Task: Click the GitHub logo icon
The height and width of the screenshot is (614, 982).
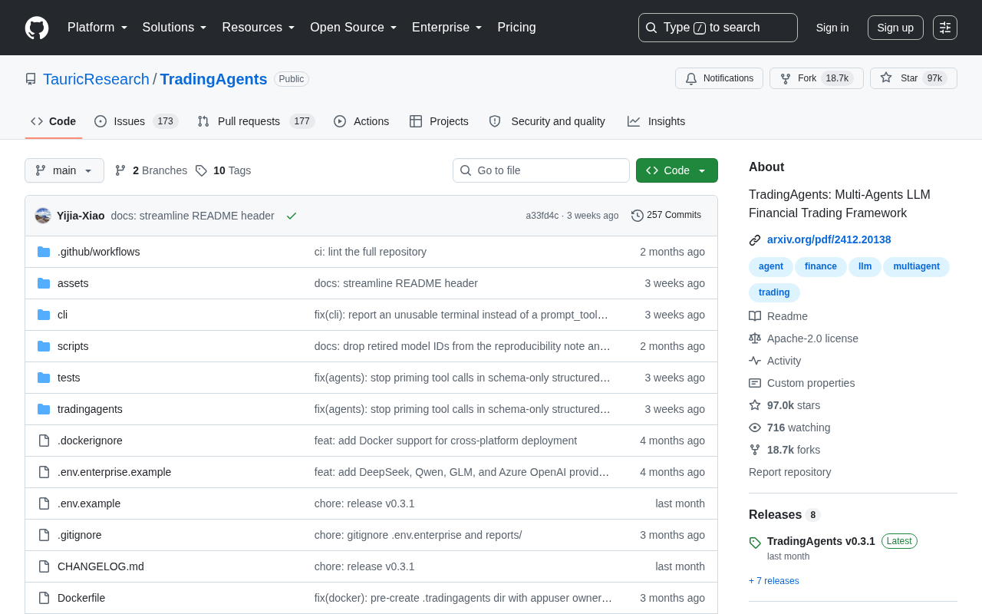Action: [x=37, y=28]
